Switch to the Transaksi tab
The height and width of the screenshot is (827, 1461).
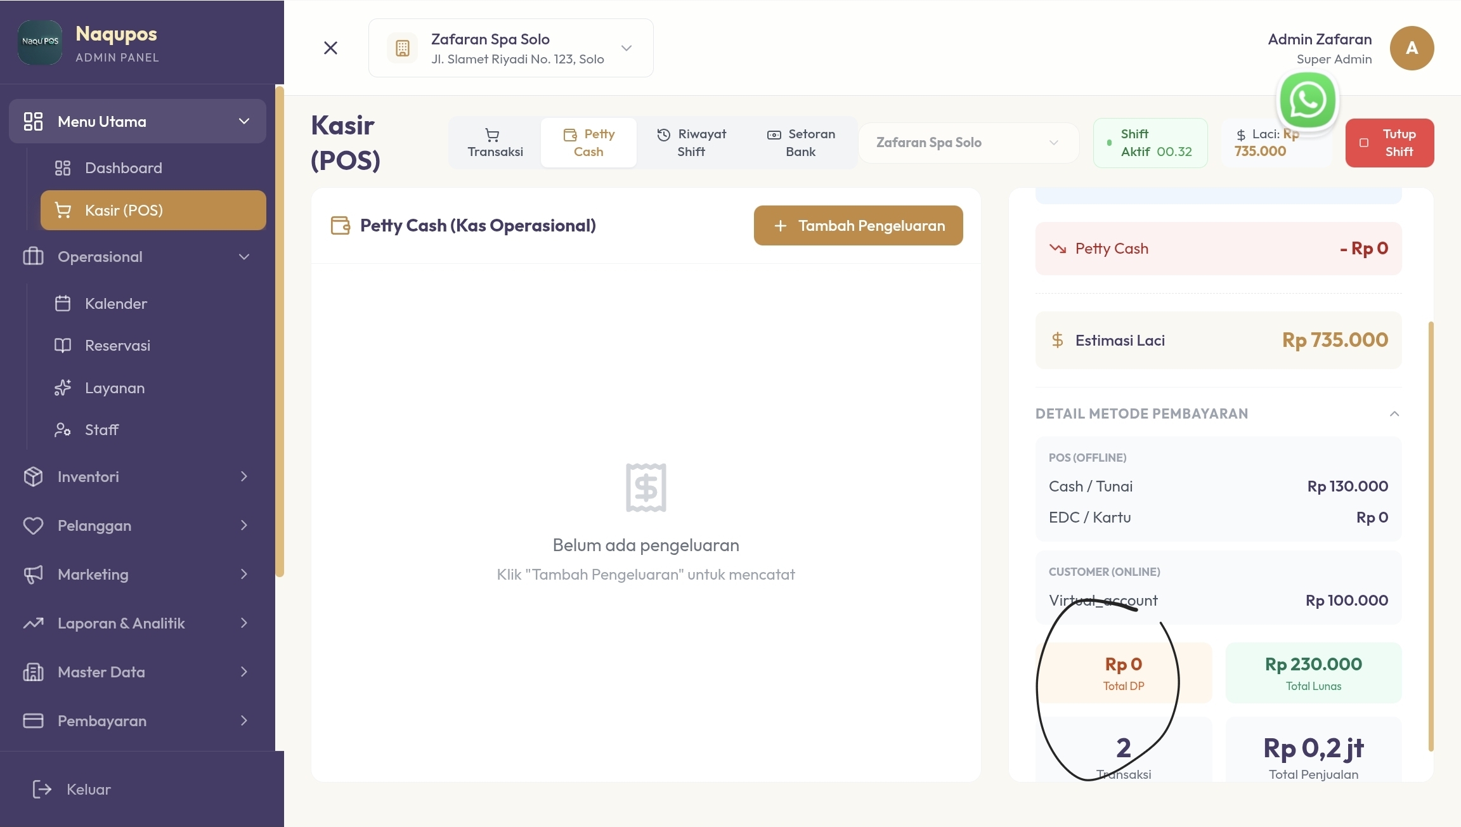495,143
